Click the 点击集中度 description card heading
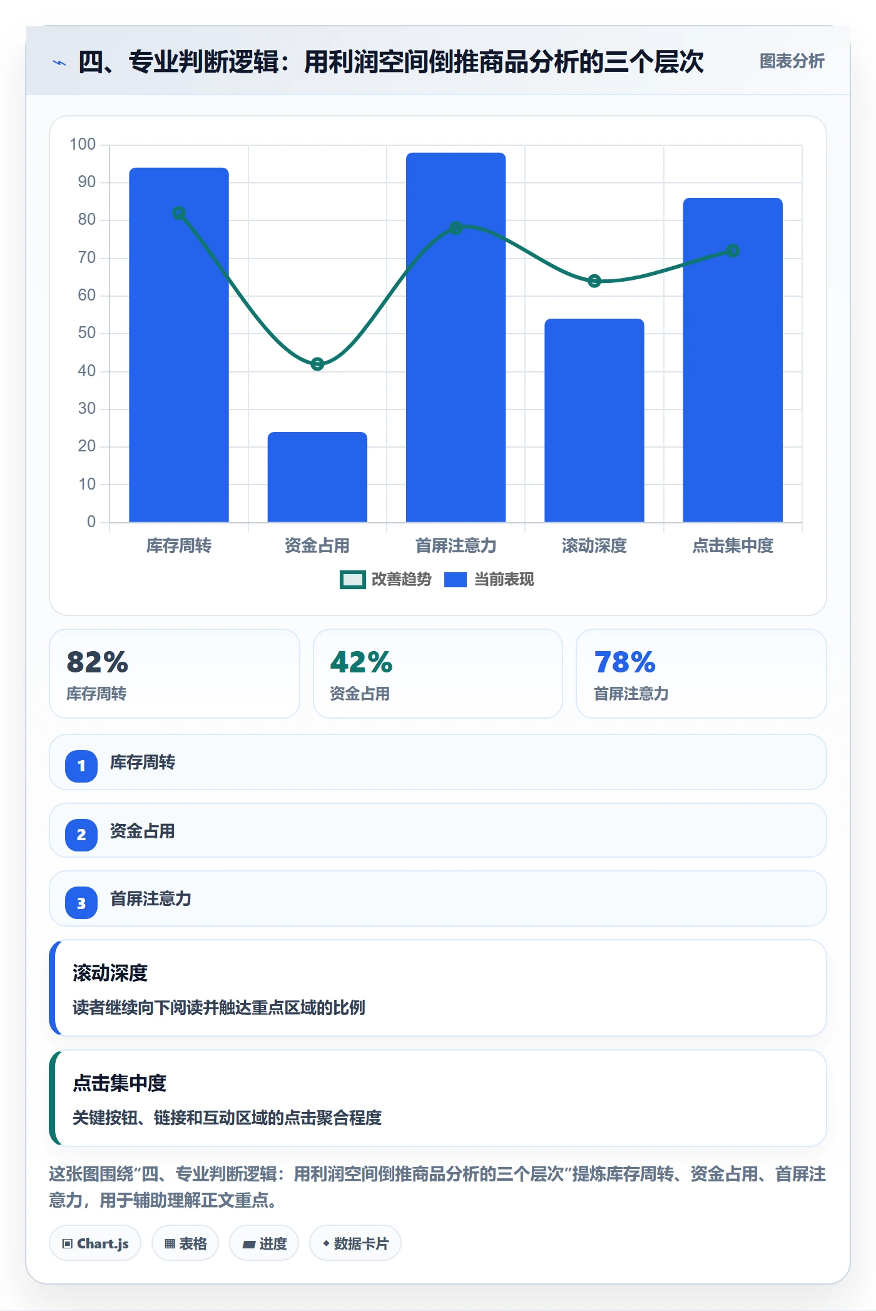Image resolution: width=876 pixels, height=1311 pixels. [x=120, y=1083]
